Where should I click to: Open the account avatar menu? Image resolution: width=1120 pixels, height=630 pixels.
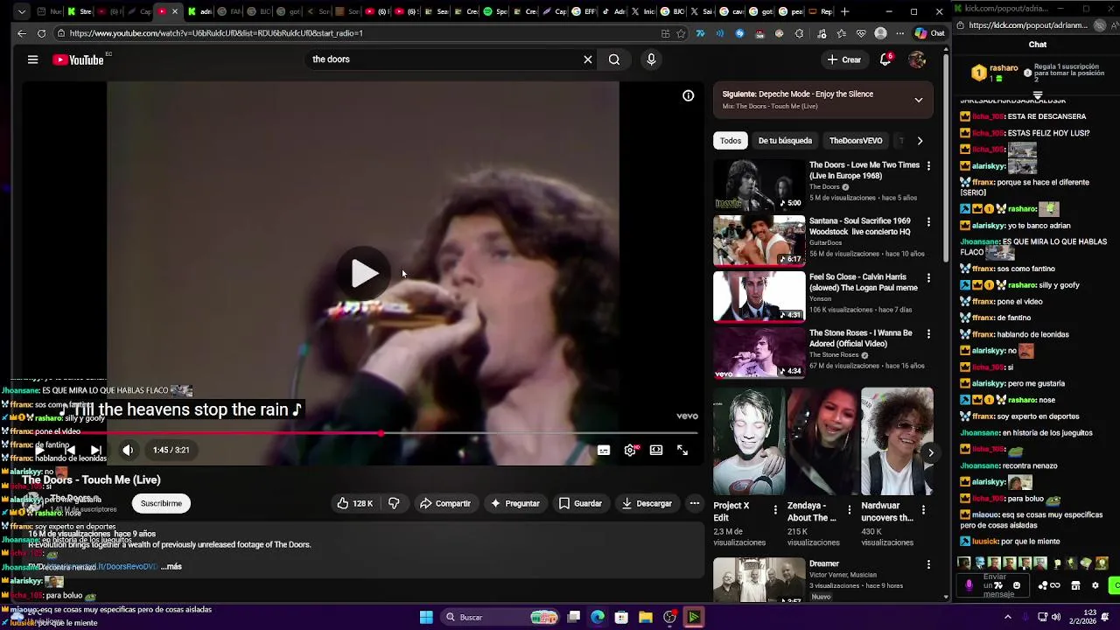917,59
